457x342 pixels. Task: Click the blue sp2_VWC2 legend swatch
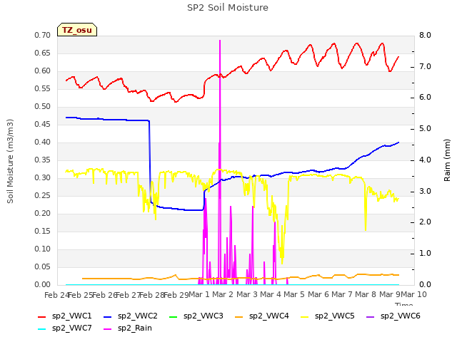(108, 316)
